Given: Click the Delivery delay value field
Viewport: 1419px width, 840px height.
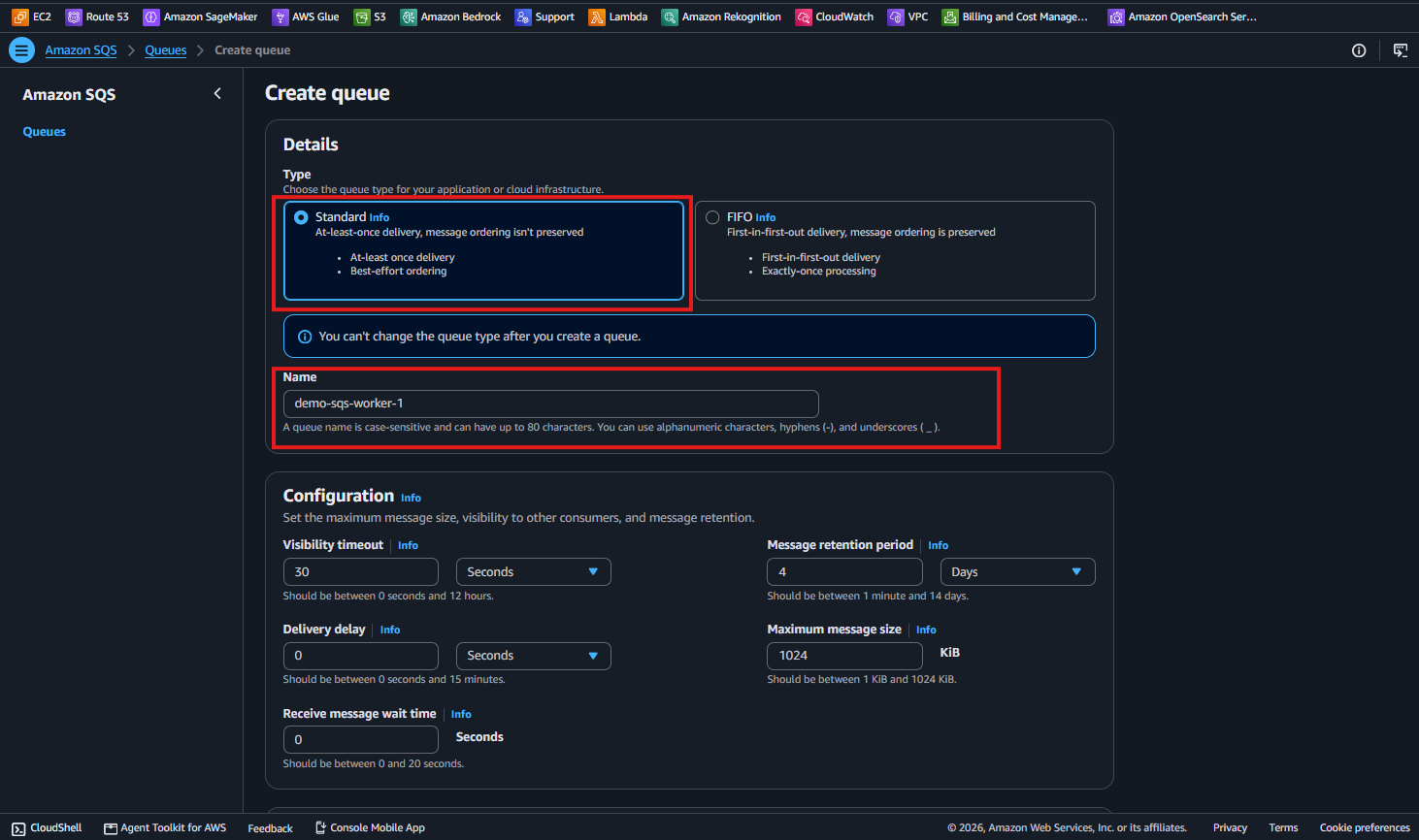Looking at the screenshot, I should coord(361,656).
